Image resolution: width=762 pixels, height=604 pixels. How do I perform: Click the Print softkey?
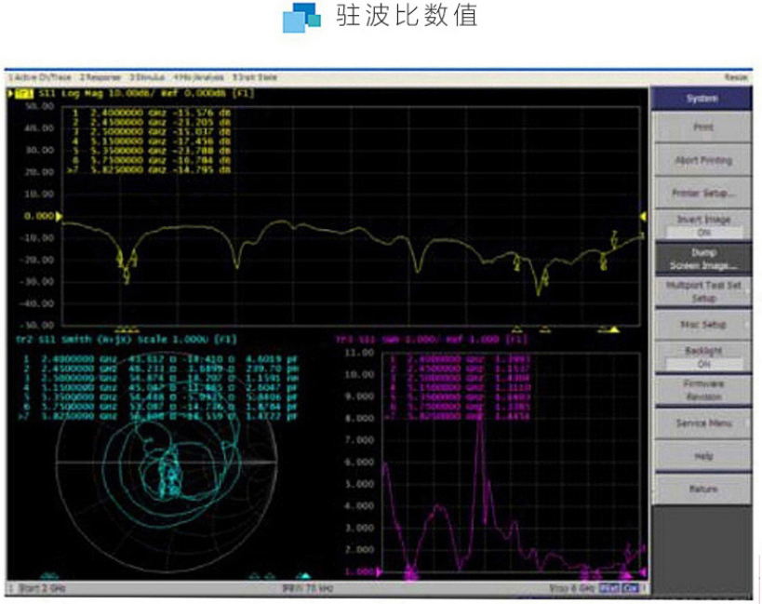(702, 128)
